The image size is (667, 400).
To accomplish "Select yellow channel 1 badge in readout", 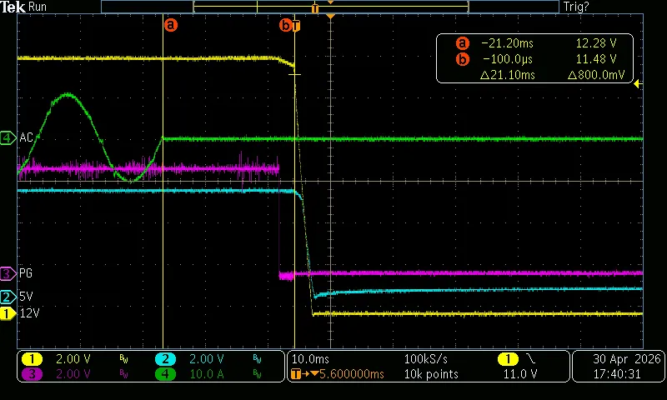I will 32,359.
